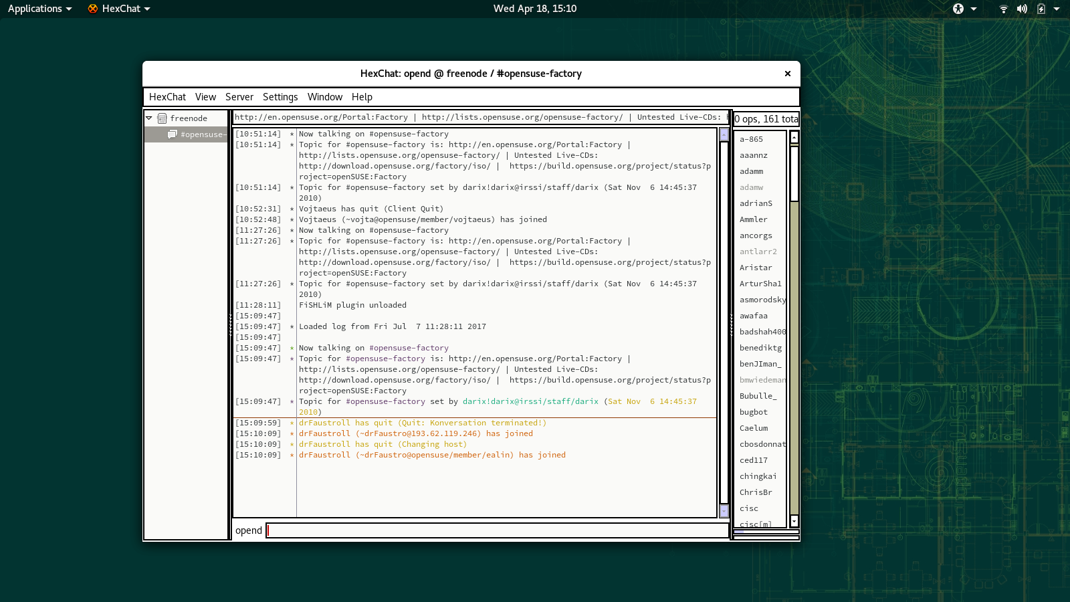Expand the system menu arrow
This screenshot has width=1070, height=602.
[1057, 9]
